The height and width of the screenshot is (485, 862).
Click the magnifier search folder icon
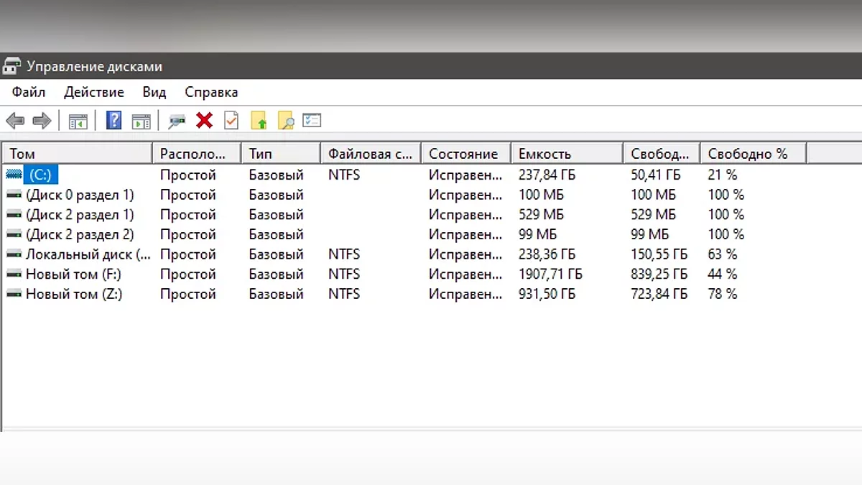click(x=285, y=121)
